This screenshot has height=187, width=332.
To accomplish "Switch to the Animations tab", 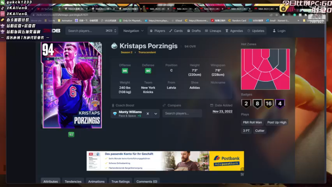I will coord(96,181).
